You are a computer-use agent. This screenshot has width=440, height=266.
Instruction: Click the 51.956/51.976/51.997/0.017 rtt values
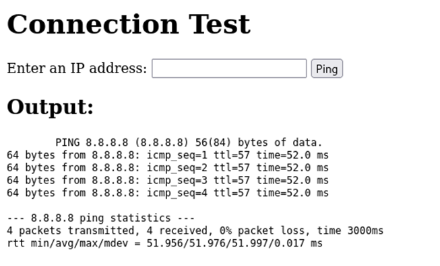click(225, 243)
